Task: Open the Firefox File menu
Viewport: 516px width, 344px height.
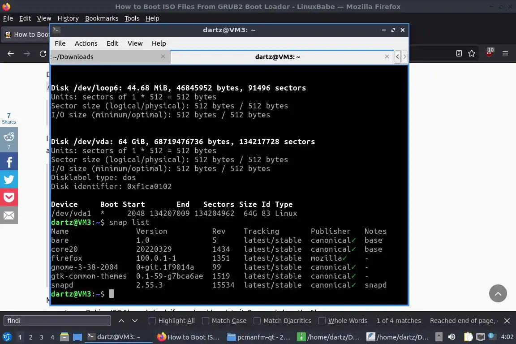Action: point(8,18)
